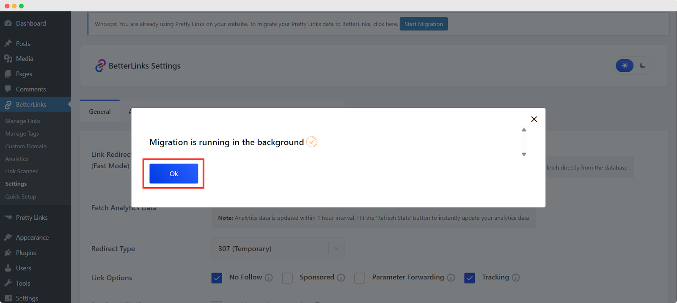677x303 pixels.
Task: Open Manage Links in the sidebar
Action: click(23, 121)
